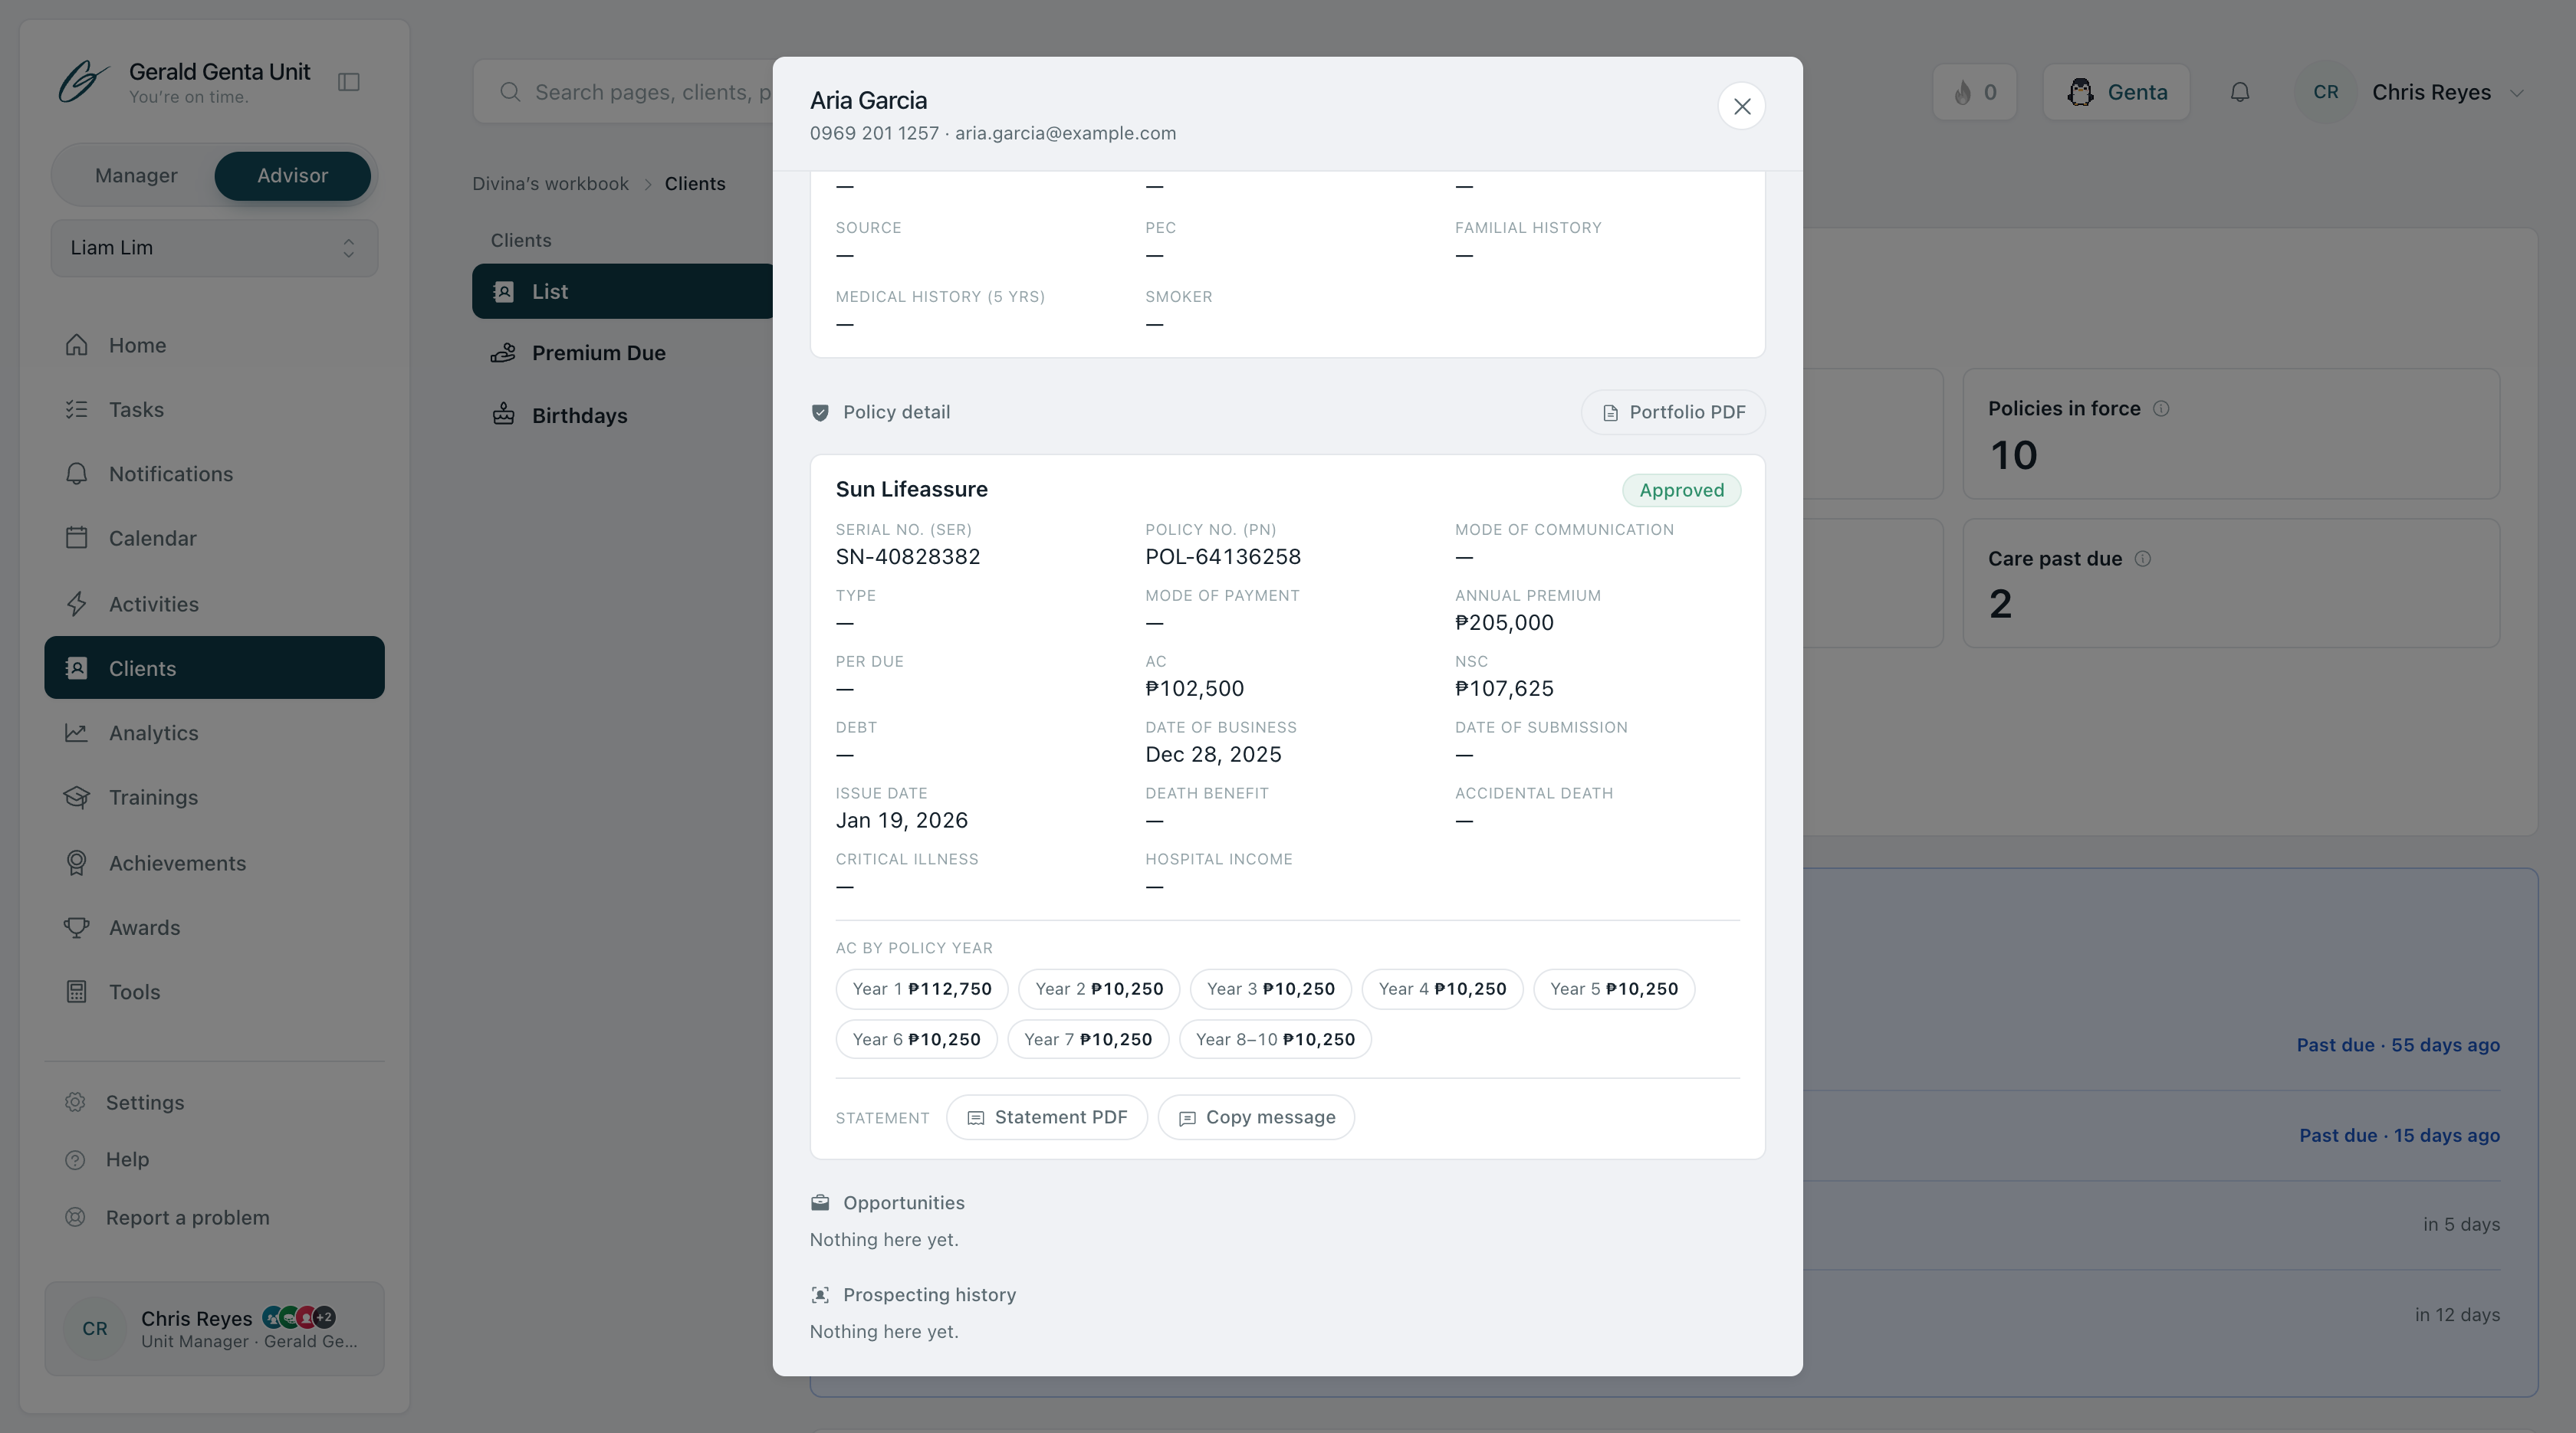The height and width of the screenshot is (1433, 2576).
Task: Click the Home icon in sidebar
Action: pyautogui.click(x=76, y=345)
